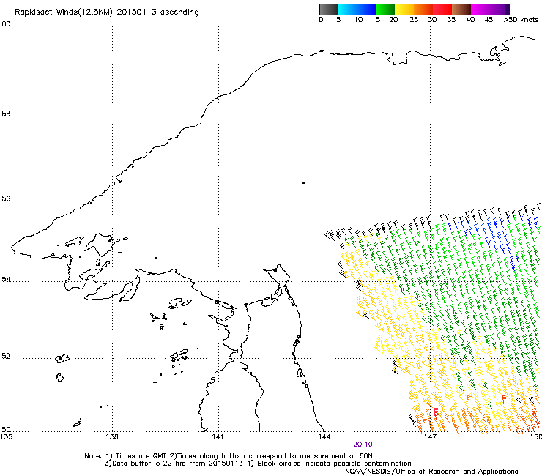Screen dimensions: 542x476
Task: Click the latitude label '60'
Action: click(x=6, y=24)
